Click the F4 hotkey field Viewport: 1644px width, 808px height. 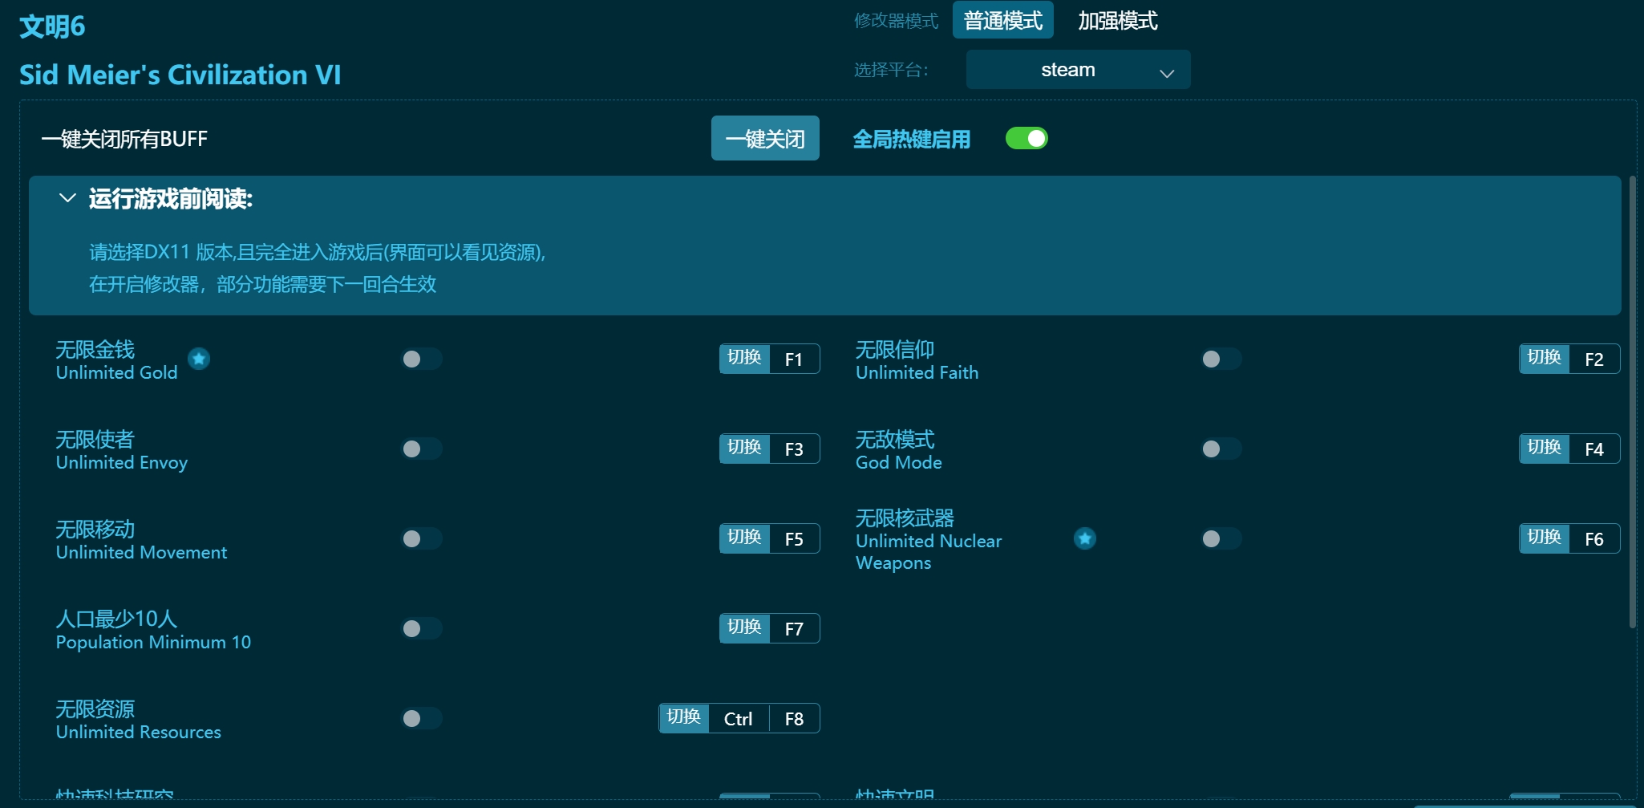click(x=1594, y=449)
